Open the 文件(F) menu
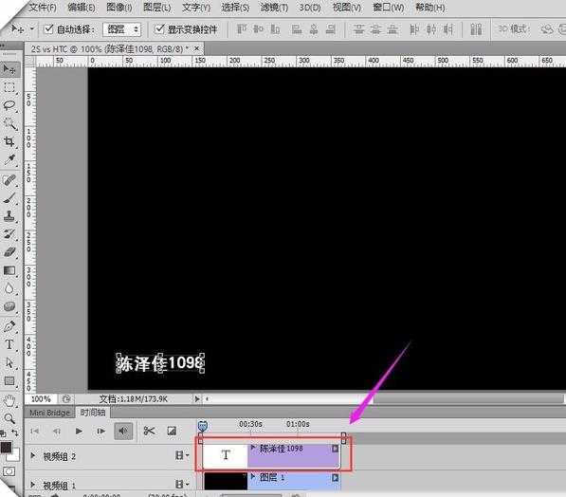 [x=43, y=8]
